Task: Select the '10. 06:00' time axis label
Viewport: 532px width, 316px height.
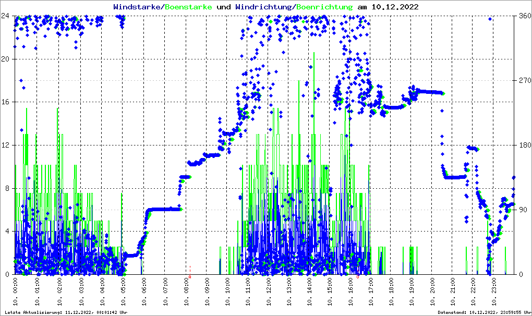Action: point(144,293)
